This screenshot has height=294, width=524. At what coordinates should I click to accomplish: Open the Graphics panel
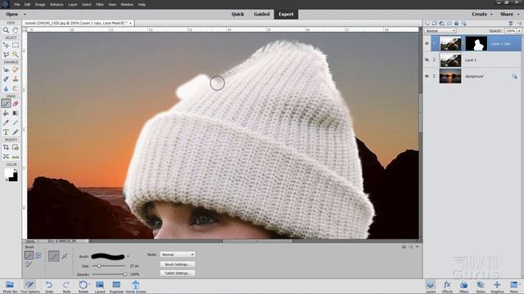pyautogui.click(x=497, y=287)
